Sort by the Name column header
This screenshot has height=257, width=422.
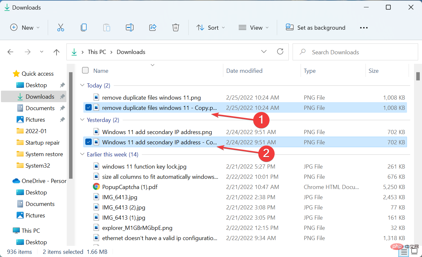[101, 71]
